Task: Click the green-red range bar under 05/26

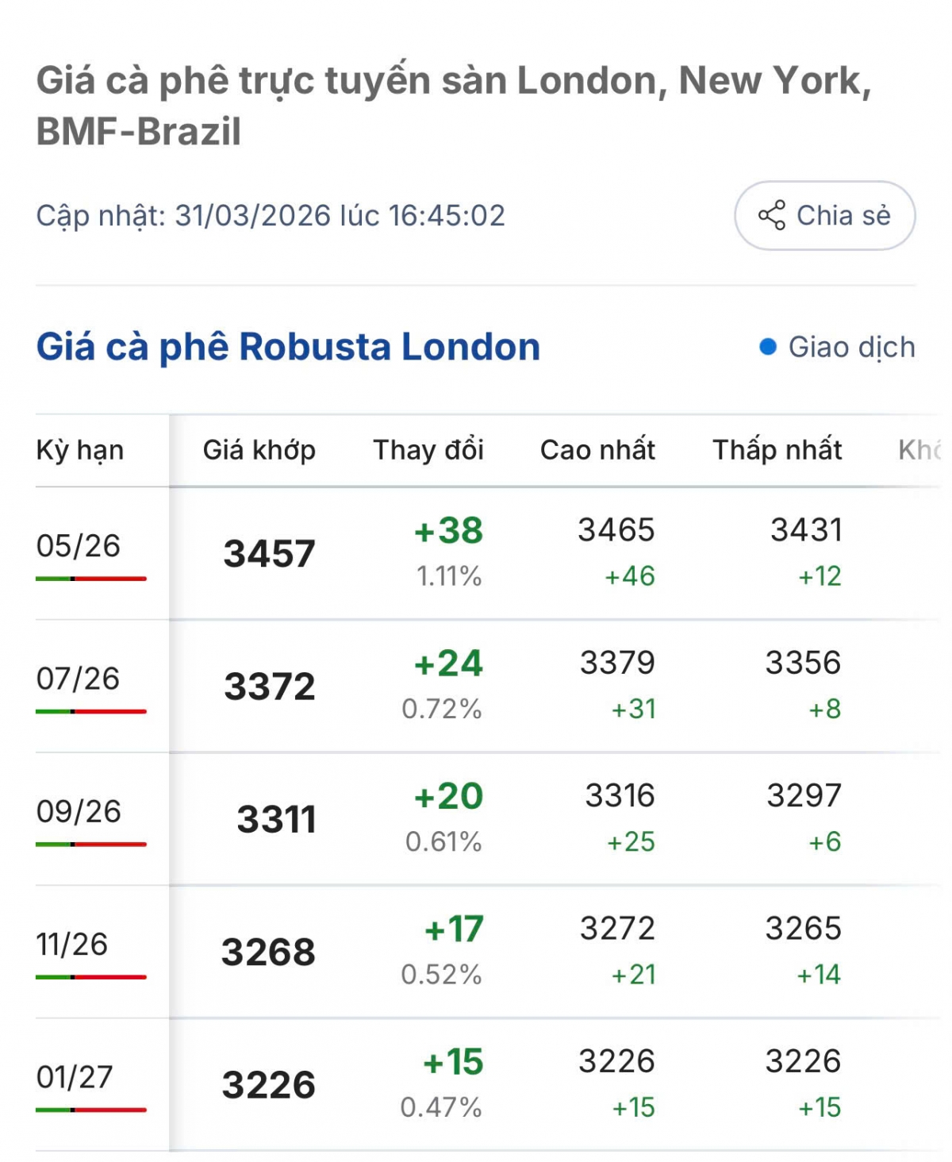Action: coord(90,579)
